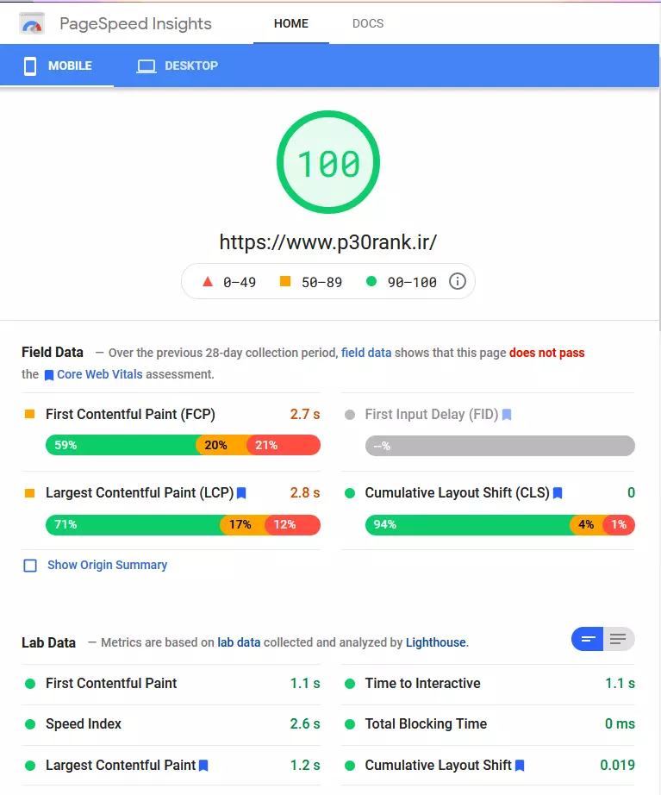Click the lab Speed Index metric row
The width and height of the screenshot is (661, 795).
(x=171, y=724)
